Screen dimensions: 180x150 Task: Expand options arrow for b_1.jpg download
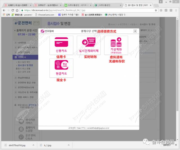point(69,145)
